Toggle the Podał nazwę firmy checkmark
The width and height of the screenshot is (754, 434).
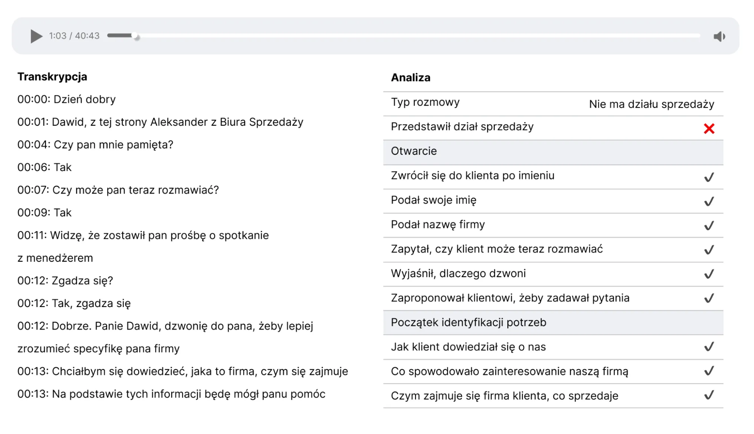[709, 226]
